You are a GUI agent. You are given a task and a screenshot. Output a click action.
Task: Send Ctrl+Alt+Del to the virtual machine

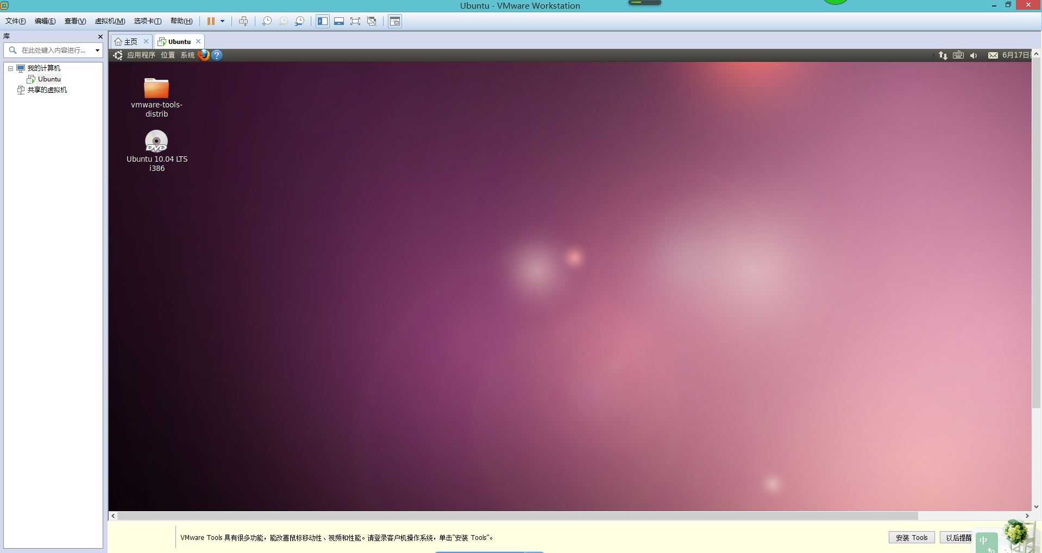(243, 21)
